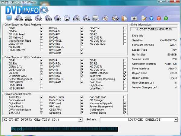Toggle read DVD+RW DL checkbox
181x136 pixels.
coord(82,47)
